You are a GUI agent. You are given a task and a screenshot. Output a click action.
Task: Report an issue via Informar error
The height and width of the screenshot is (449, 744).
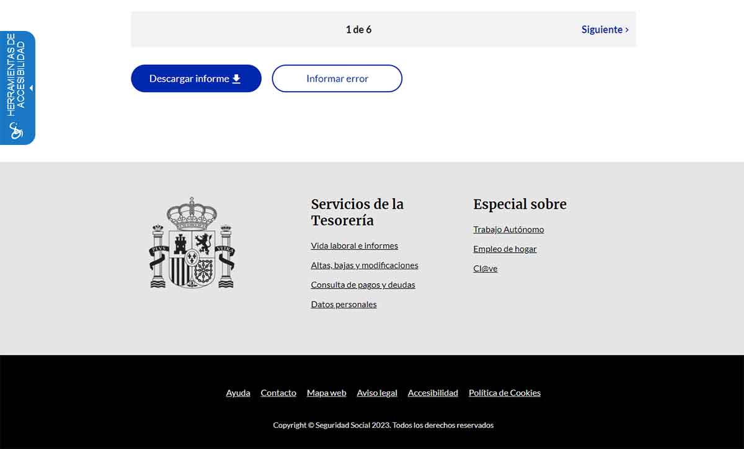[x=337, y=78]
